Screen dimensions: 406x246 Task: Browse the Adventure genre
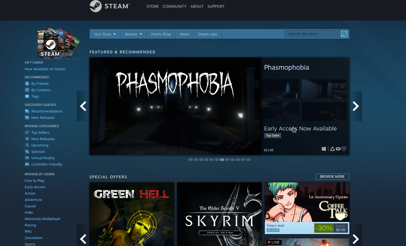click(x=33, y=200)
